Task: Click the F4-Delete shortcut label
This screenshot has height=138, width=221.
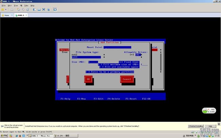Action: (x=114, y=99)
